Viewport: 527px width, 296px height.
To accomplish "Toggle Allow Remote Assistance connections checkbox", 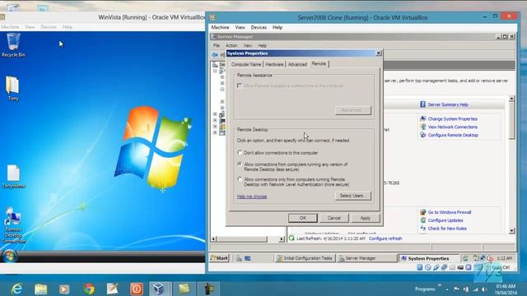I will coord(240,86).
